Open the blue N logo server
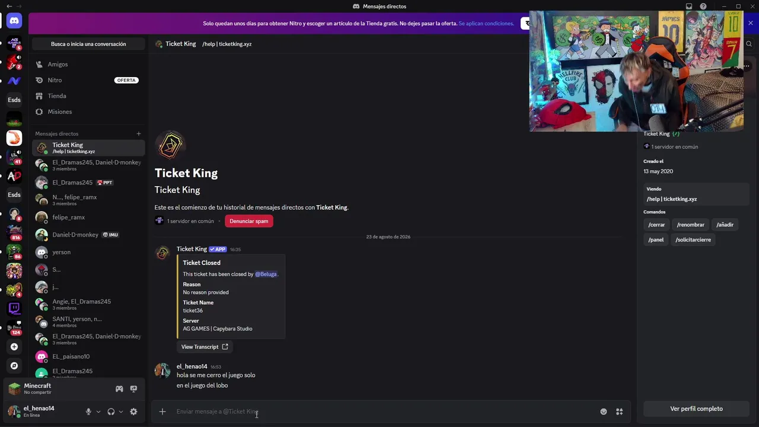Viewport: 759px width, 427px height. click(x=14, y=81)
